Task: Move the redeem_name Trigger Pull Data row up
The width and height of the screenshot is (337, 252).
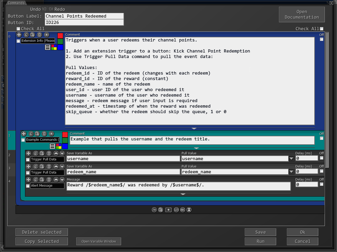Action: point(56,166)
